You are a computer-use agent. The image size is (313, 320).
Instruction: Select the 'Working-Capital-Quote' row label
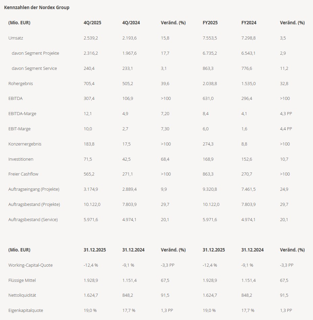tap(30, 265)
